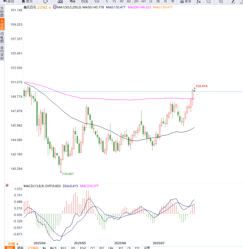
Task: Expand the 日线 period dropdown at bottom
Action: 14,244
